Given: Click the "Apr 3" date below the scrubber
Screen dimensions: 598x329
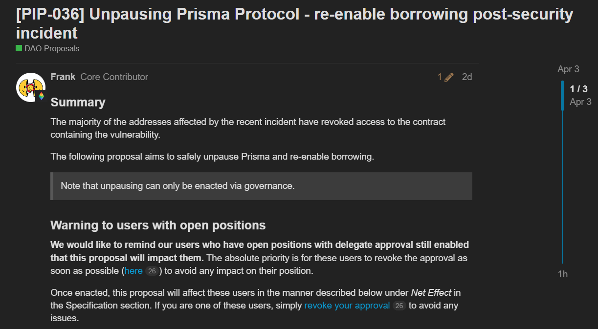Looking at the screenshot, I should pyautogui.click(x=580, y=102).
